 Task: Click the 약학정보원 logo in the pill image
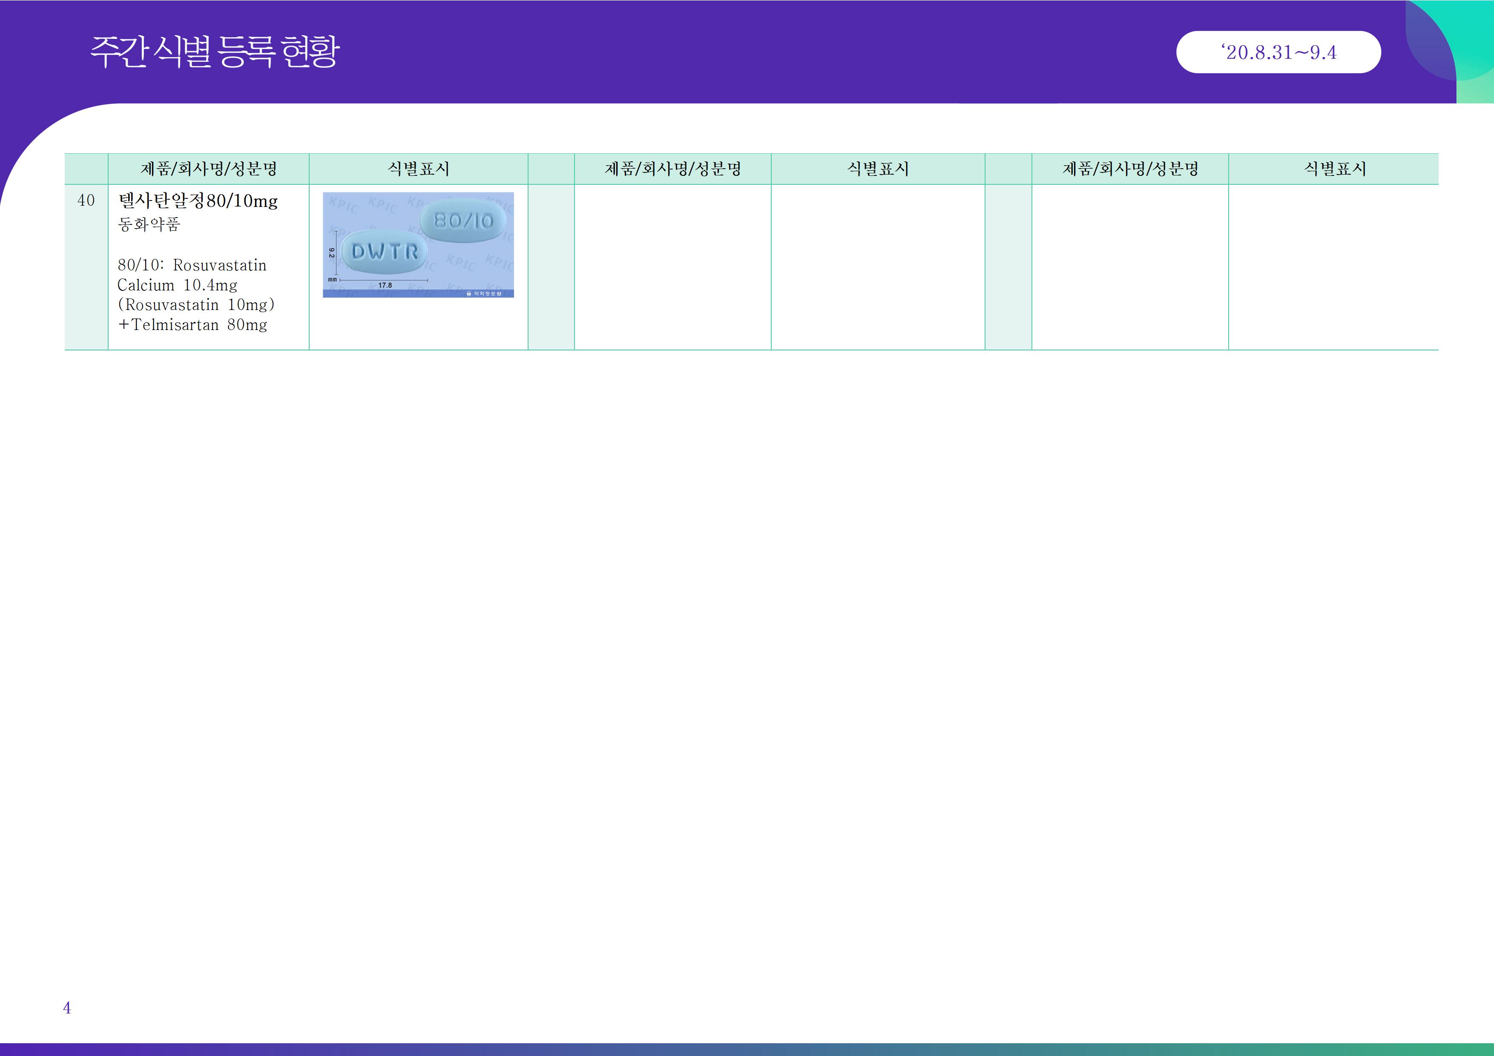click(x=485, y=293)
